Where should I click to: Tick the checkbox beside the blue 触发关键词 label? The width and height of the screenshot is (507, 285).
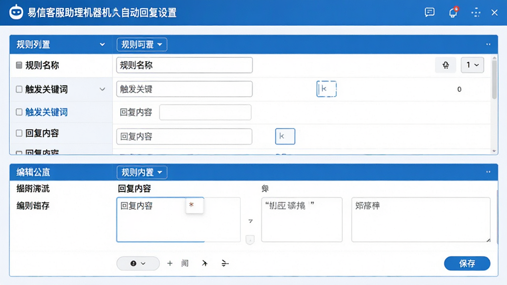[x=19, y=112]
